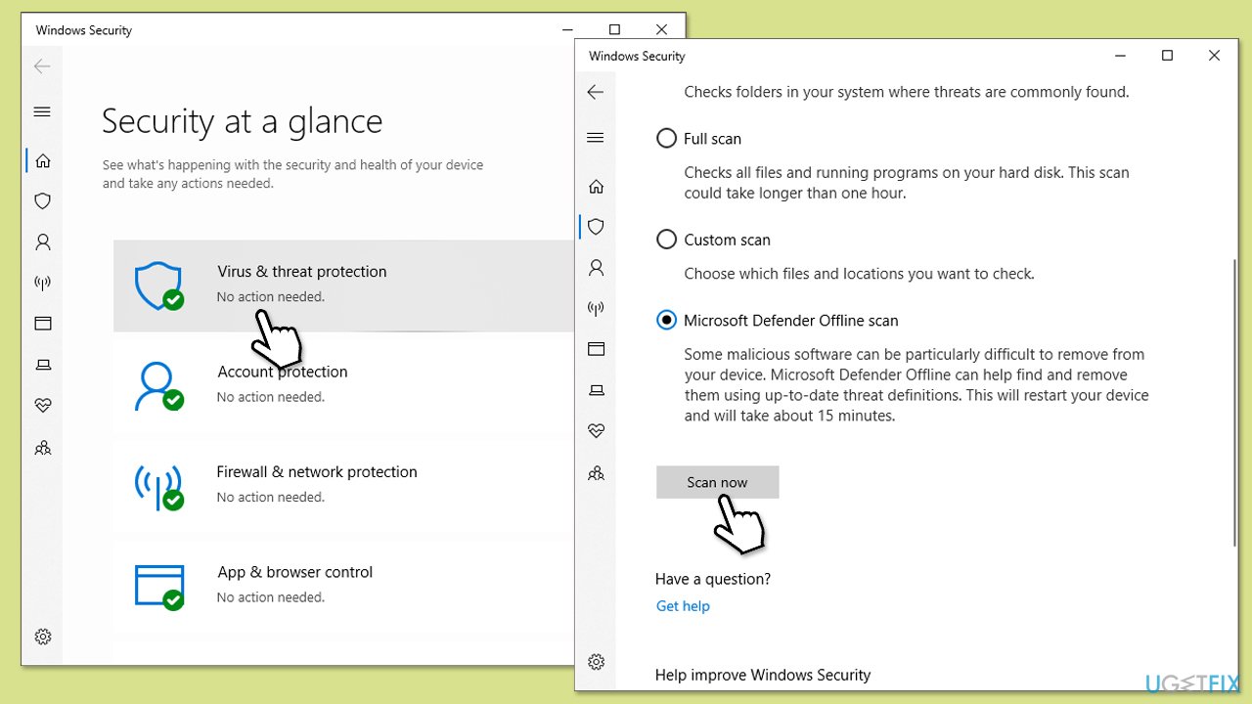
Task: Click the App & browser control tile icon
Action: pos(158,586)
